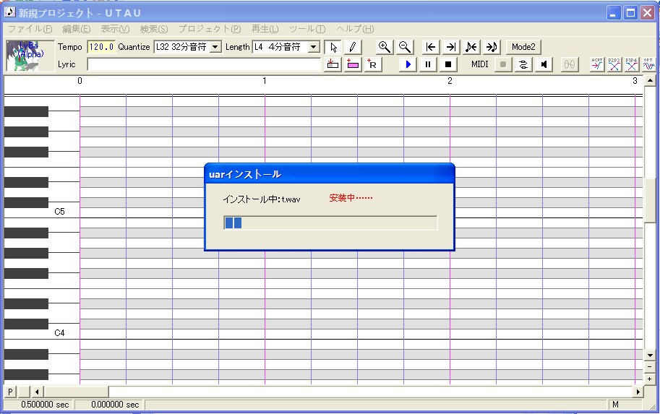Click the uarインストール dialog title bar
Viewport: 660px width, 414px height.
tap(329, 173)
